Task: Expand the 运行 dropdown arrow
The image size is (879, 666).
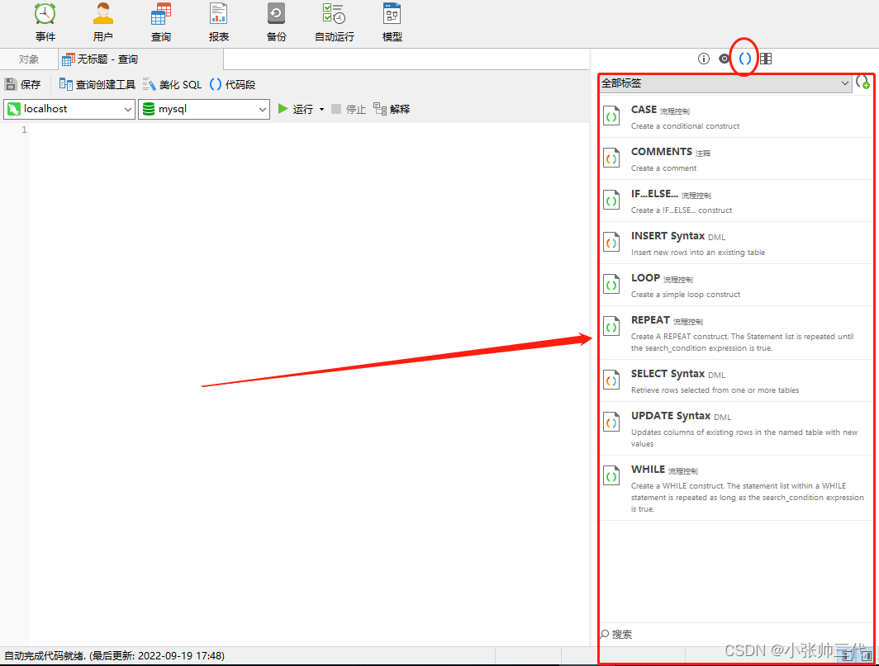Action: click(x=322, y=109)
